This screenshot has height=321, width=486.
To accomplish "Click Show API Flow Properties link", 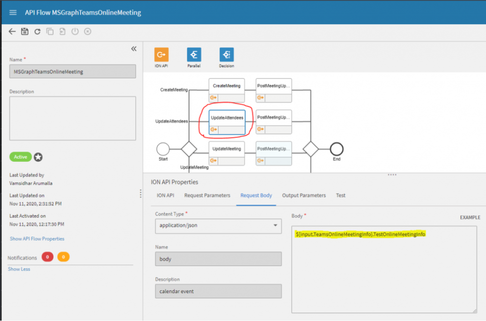I will click(37, 239).
